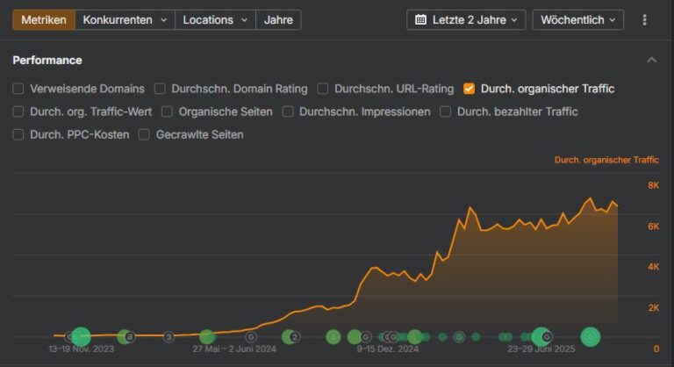
Task: Click the orange traffic line peak in chart
Action: [591, 199]
